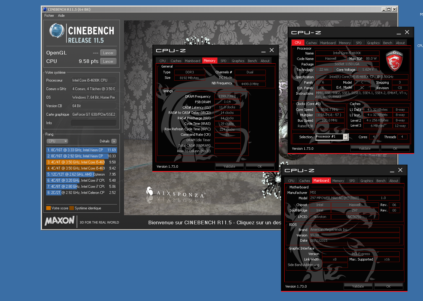Switch to CPU tab in Memory window

pos(162,61)
